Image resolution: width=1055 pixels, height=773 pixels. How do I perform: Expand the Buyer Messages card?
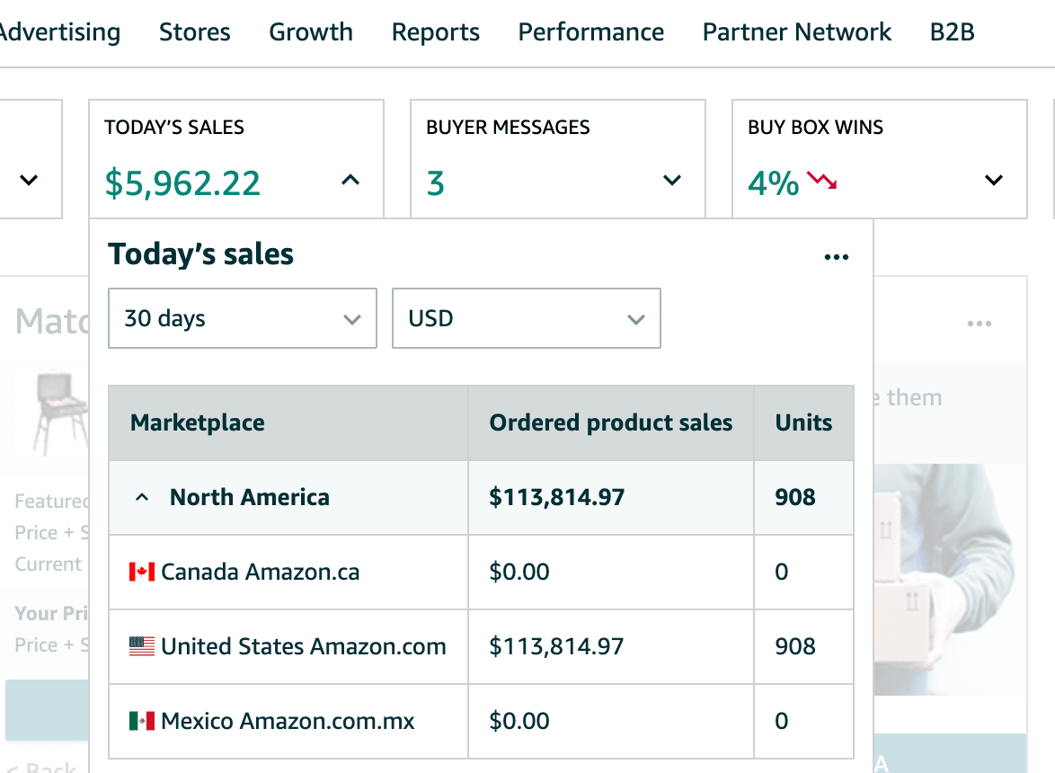(x=671, y=181)
